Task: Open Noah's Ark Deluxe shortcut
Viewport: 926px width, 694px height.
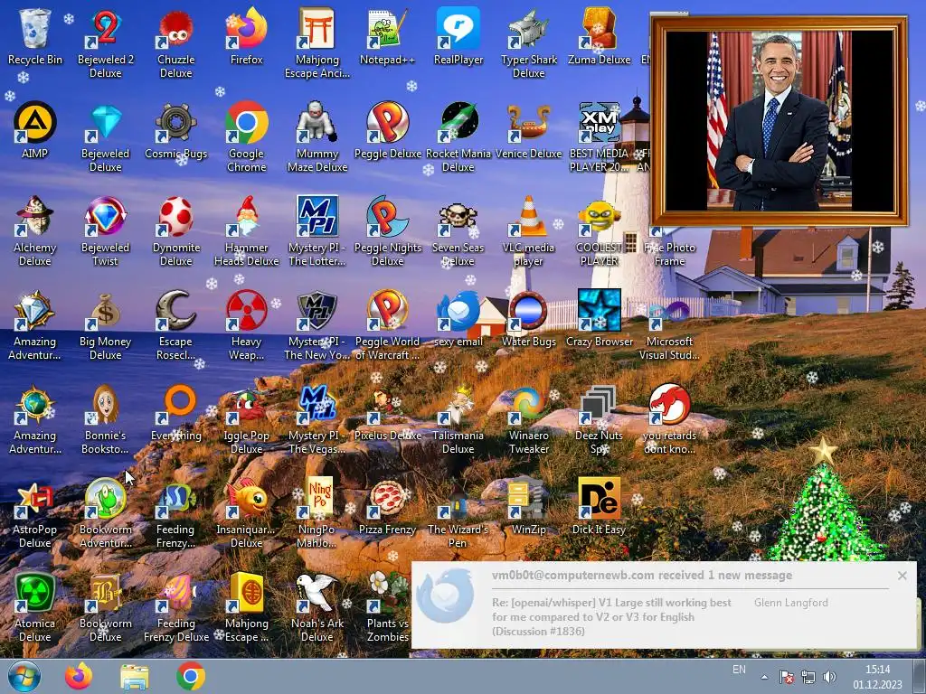Action: point(317,606)
